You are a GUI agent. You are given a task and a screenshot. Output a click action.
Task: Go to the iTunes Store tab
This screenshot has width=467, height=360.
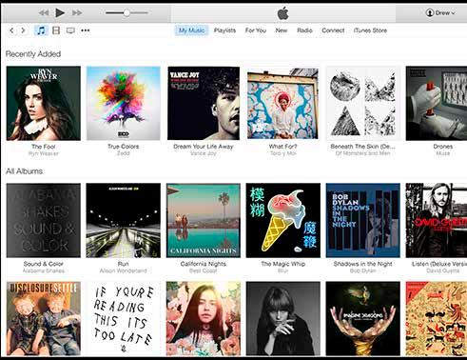tap(370, 30)
